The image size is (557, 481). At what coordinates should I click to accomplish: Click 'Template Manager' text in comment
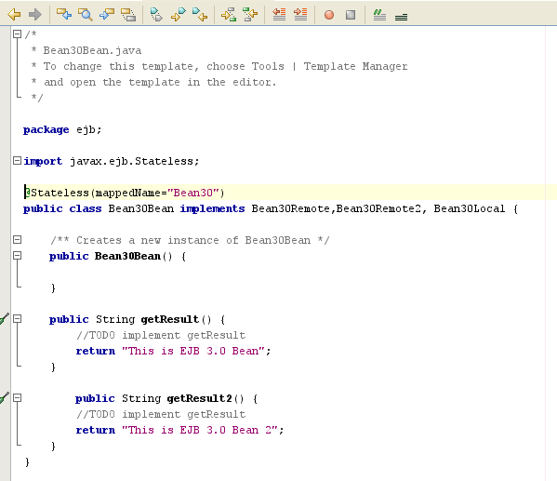(355, 66)
